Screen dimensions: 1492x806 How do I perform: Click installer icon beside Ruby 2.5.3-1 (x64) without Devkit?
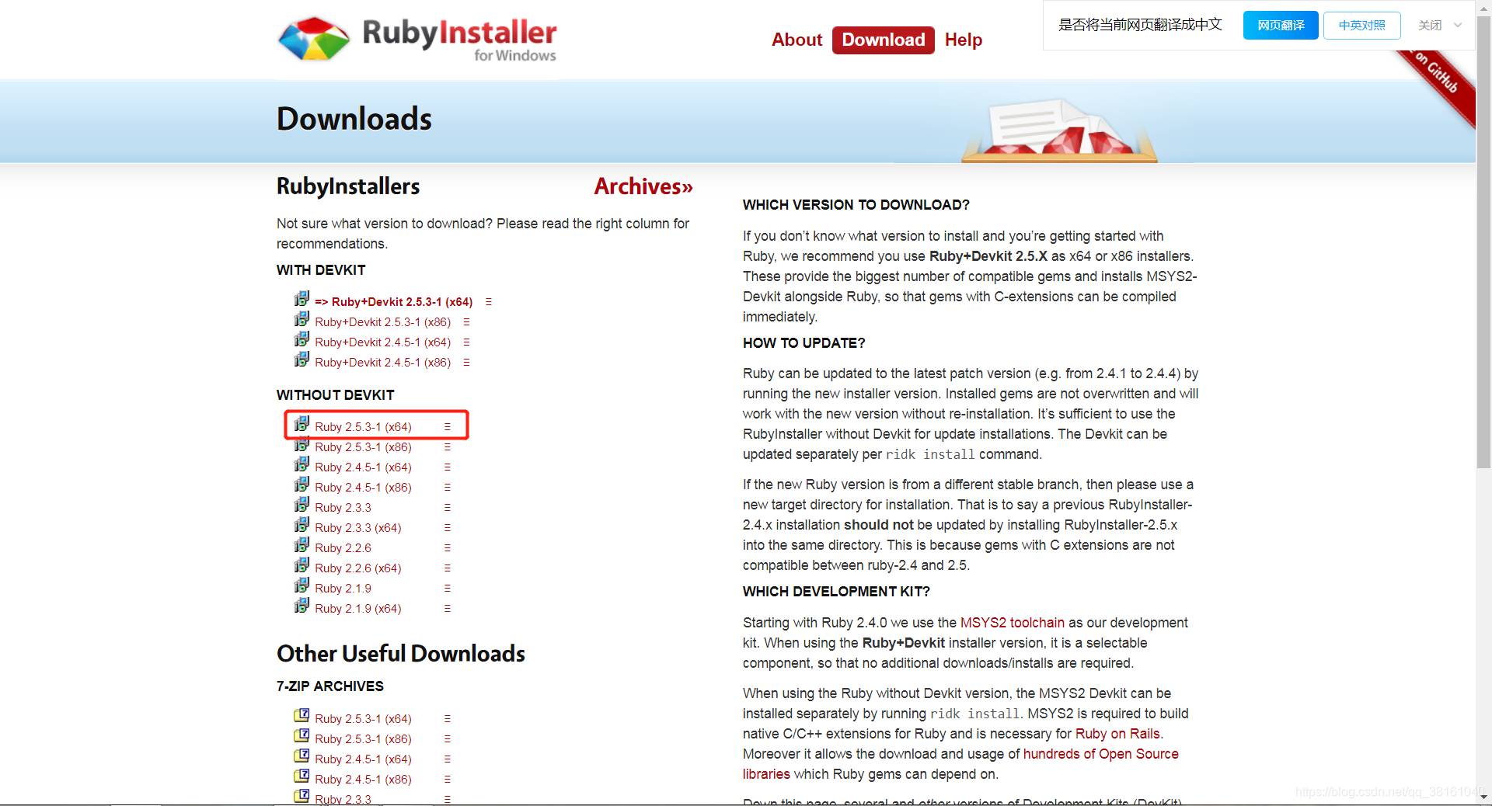click(302, 424)
